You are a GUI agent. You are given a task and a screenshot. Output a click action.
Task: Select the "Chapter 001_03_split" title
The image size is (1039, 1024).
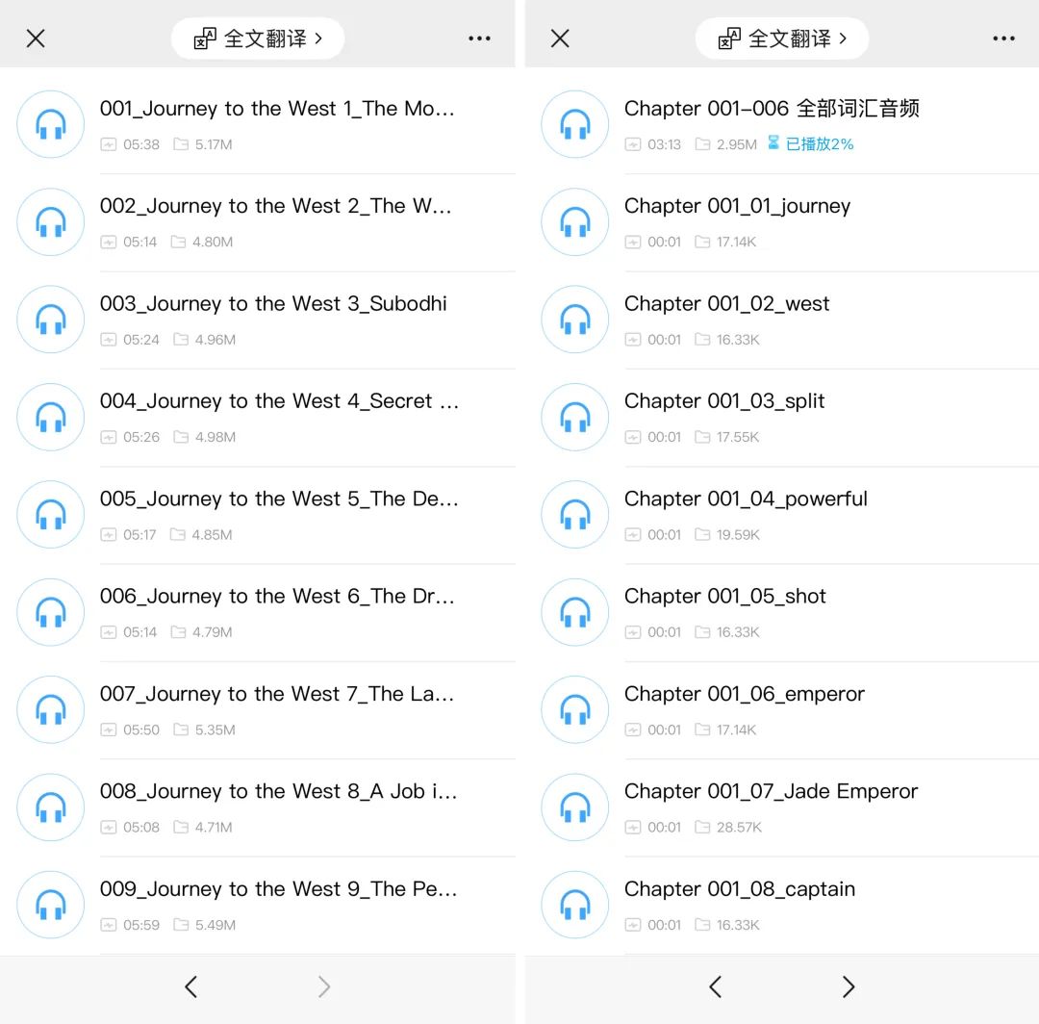coord(724,401)
